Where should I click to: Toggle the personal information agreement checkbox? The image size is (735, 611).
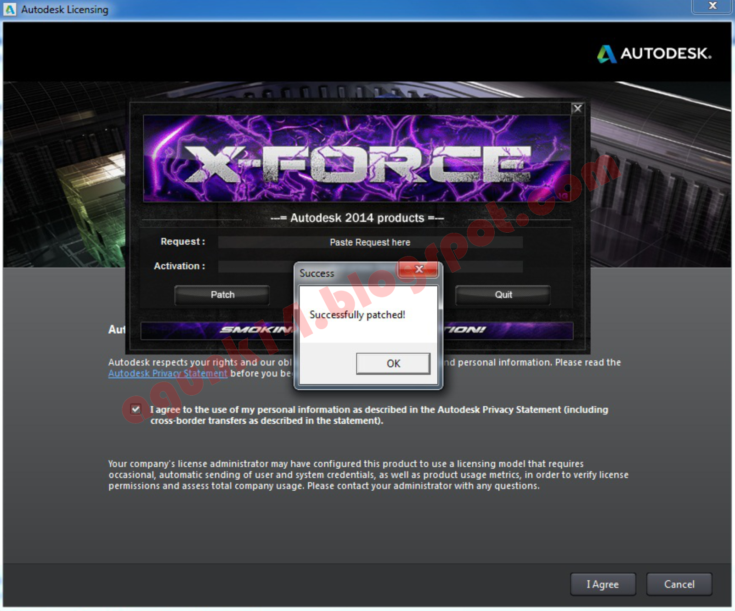(x=136, y=409)
